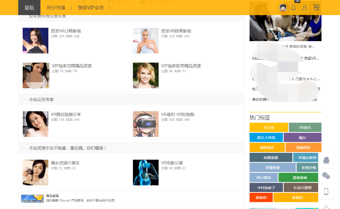
Task: Click the mobile phone floating icon
Action: click(326, 191)
